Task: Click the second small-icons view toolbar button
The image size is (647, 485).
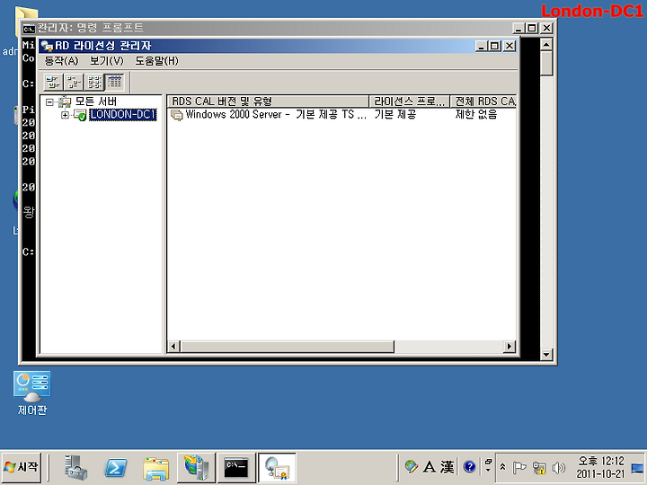Action: point(74,82)
